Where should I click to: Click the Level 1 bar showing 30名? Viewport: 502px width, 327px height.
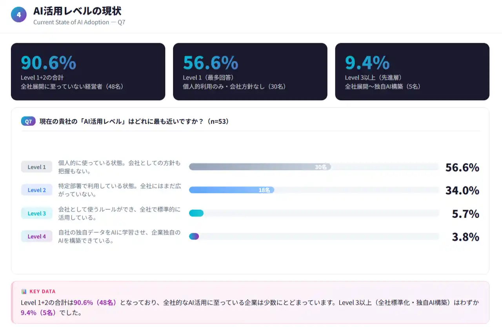260,167
